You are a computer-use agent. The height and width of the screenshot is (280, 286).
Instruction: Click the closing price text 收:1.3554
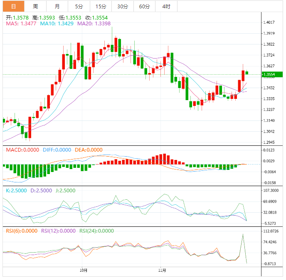click(x=96, y=18)
